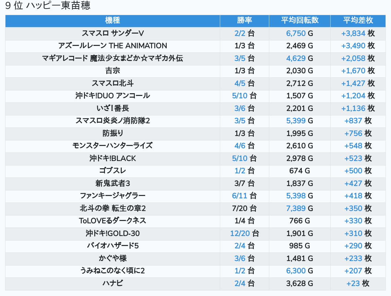Select the モンスターハンターライズ machine name

(112, 146)
